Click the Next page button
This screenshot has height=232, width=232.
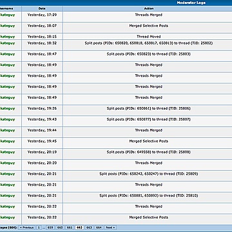click(x=110, y=227)
